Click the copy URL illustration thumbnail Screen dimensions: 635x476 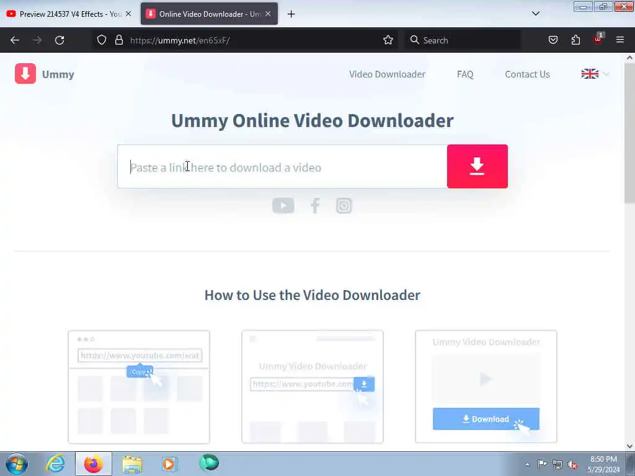click(x=139, y=387)
